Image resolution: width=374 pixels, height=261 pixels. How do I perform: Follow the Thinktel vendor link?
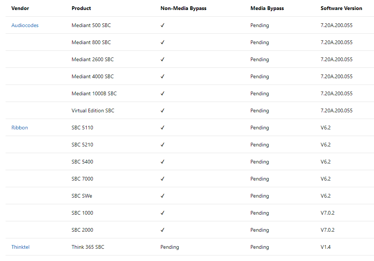pos(20,247)
